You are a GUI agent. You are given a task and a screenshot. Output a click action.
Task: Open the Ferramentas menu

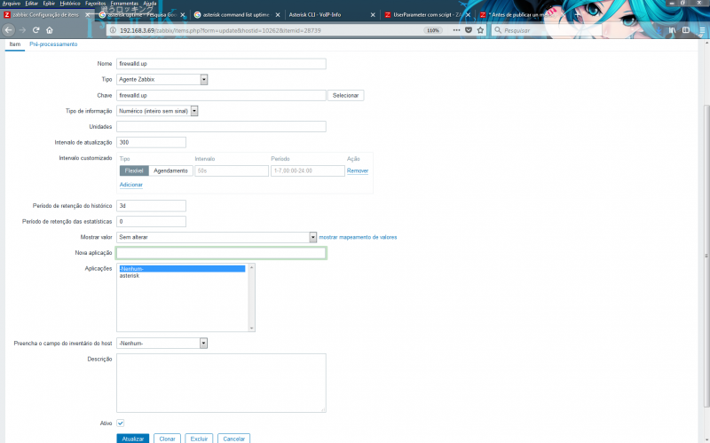pyautogui.click(x=124, y=4)
